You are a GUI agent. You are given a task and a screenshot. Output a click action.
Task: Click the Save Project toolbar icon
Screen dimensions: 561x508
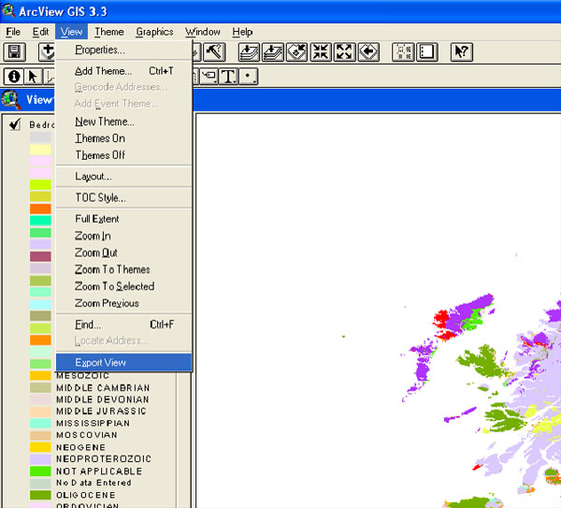(15, 51)
